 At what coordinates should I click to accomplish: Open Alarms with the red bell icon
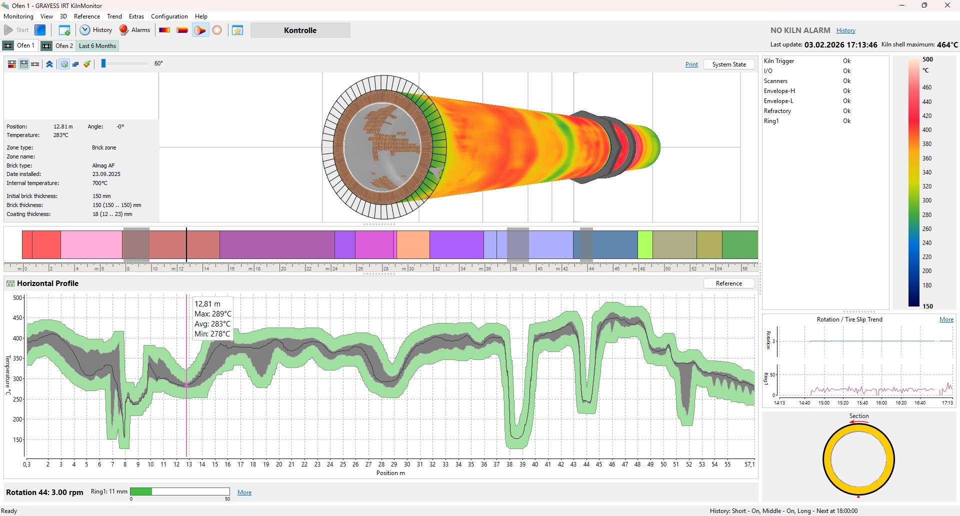click(134, 30)
